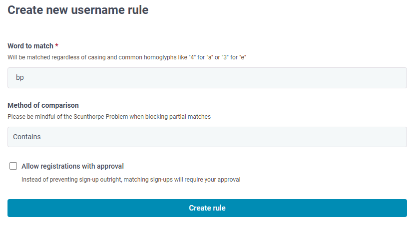
Task: Focus the Word to match text field
Action: pyautogui.click(x=207, y=78)
